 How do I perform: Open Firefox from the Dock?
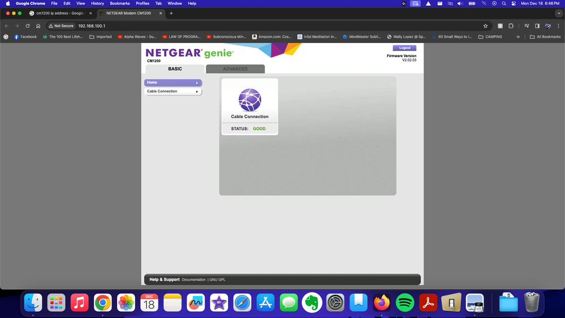point(382,303)
